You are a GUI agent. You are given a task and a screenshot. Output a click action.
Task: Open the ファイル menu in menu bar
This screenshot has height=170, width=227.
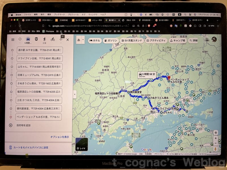tap(27, 15)
